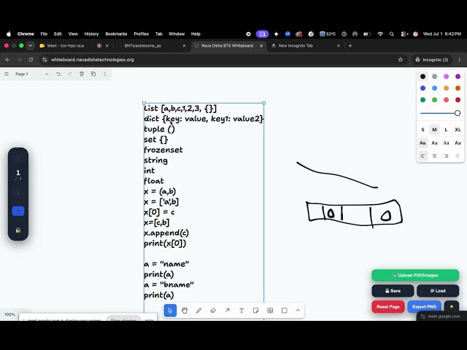Screen dimensions: 467x350
Task: Select the hand pan tool
Action: click(x=185, y=311)
